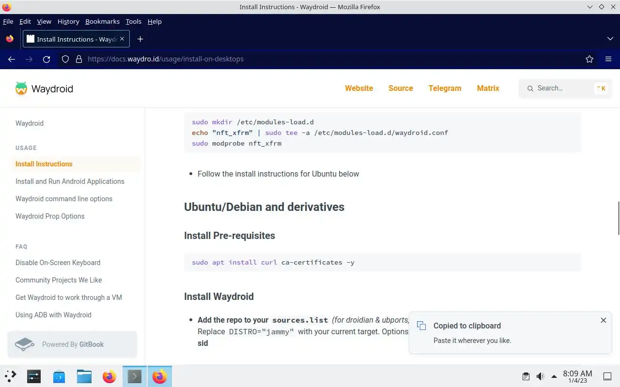Click the Waydroid header title text
This screenshot has width=620, height=387.
pos(52,89)
